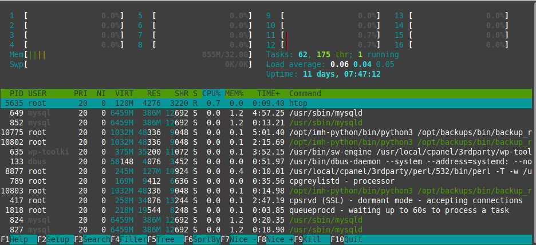The width and height of the screenshot is (536, 245).
Task: Select mysqld process with PID 649
Action: coord(266,113)
